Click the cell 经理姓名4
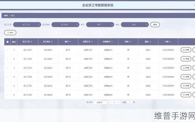This screenshot has height=122, width=195. pos(108,77)
